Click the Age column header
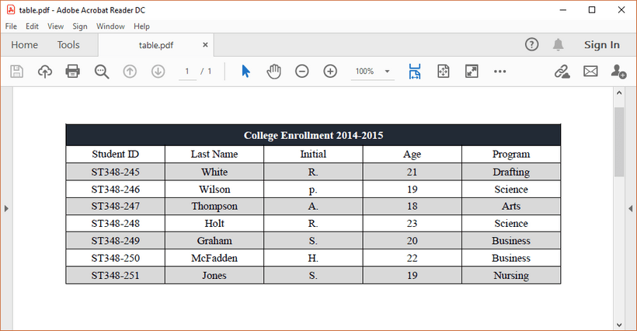Image resolution: width=637 pixels, height=331 pixels. [x=412, y=155]
